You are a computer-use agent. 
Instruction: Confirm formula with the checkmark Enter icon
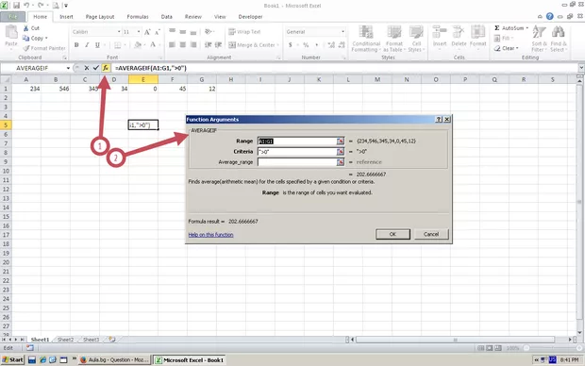pyautogui.click(x=96, y=68)
